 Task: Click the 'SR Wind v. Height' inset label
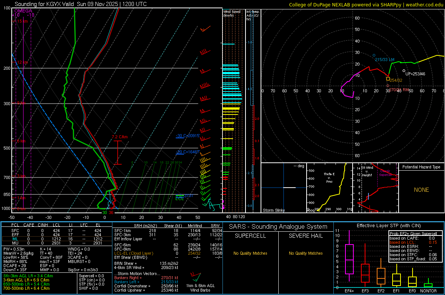pyautogui.click(x=367, y=171)
